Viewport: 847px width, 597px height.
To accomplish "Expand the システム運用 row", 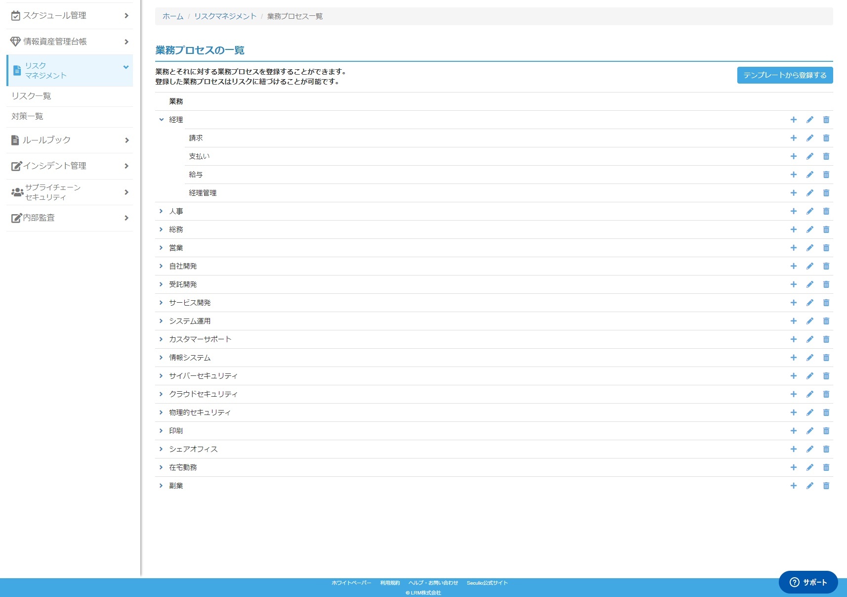I will click(161, 321).
